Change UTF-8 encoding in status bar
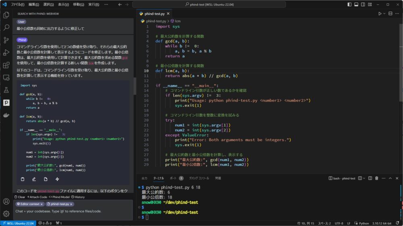Screen dimensions: 403x226 [x=339, y=224]
